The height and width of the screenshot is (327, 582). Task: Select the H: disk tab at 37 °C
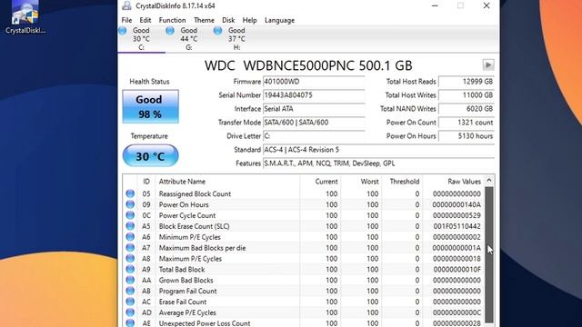[x=236, y=38]
